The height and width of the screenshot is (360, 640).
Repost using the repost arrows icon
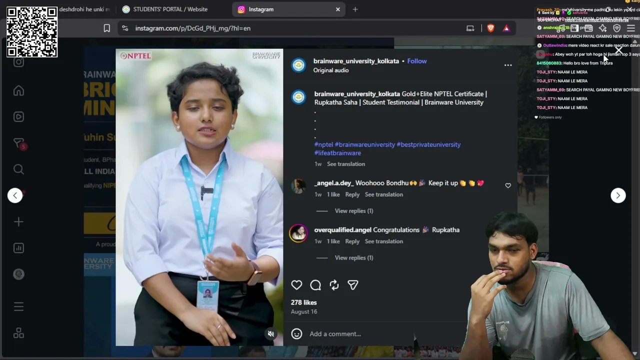(x=334, y=285)
